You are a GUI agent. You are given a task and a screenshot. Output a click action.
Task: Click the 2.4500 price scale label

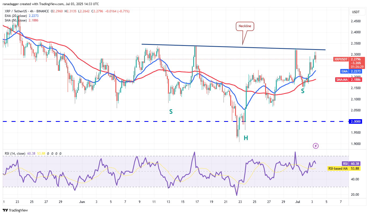[356, 21]
